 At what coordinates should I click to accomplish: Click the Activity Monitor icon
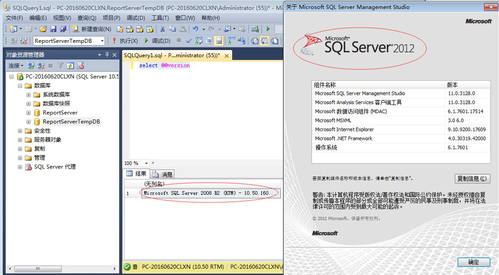pos(255,29)
